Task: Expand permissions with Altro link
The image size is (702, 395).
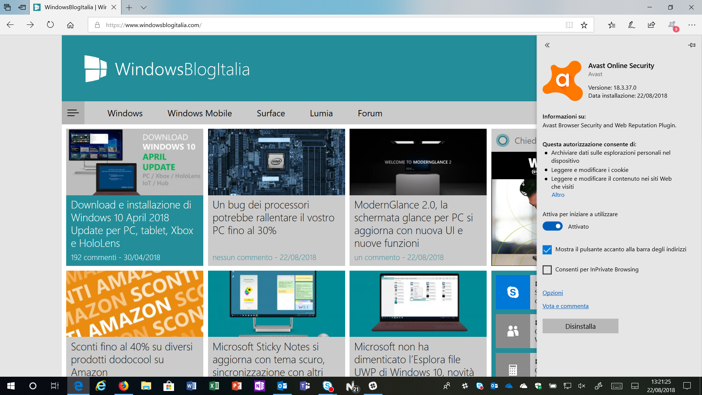Action: point(558,195)
